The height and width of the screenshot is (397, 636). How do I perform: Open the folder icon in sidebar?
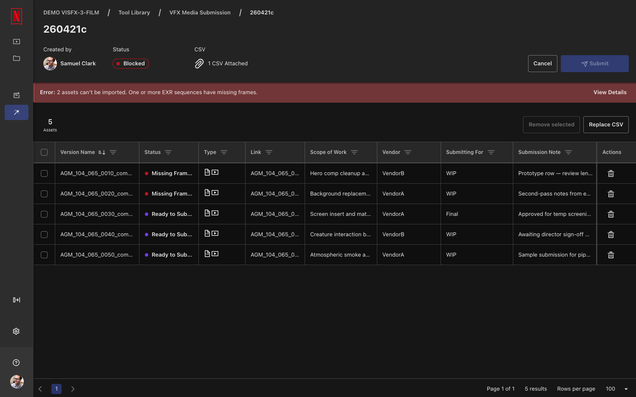(x=17, y=58)
